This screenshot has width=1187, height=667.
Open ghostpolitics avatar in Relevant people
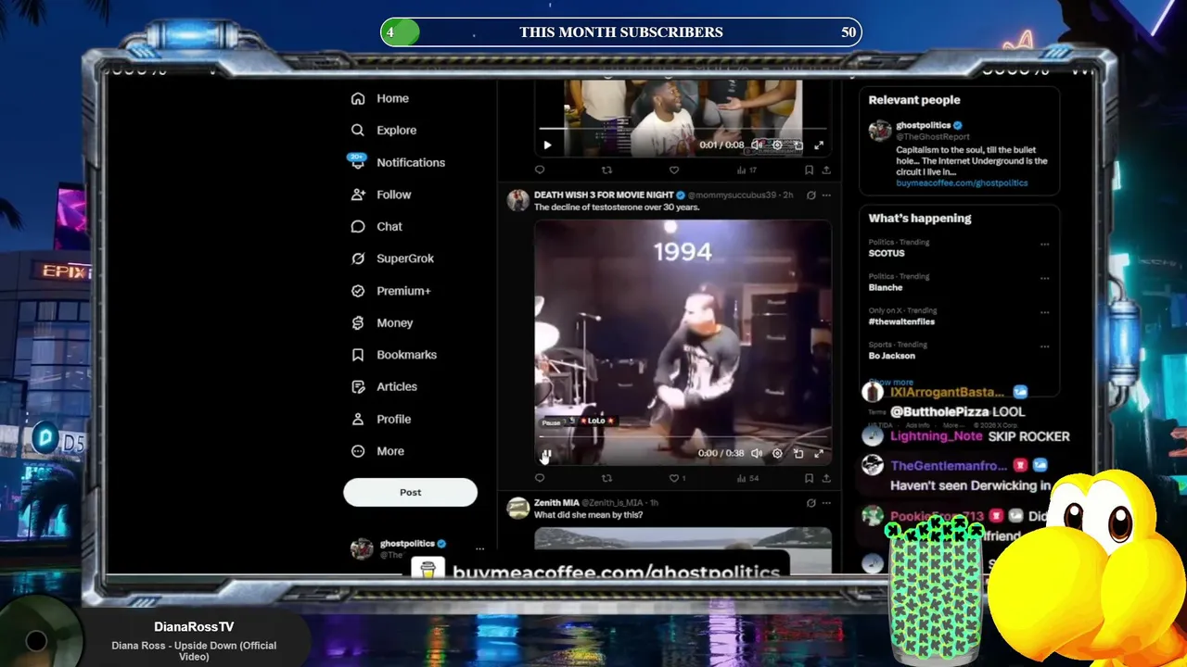click(x=880, y=131)
